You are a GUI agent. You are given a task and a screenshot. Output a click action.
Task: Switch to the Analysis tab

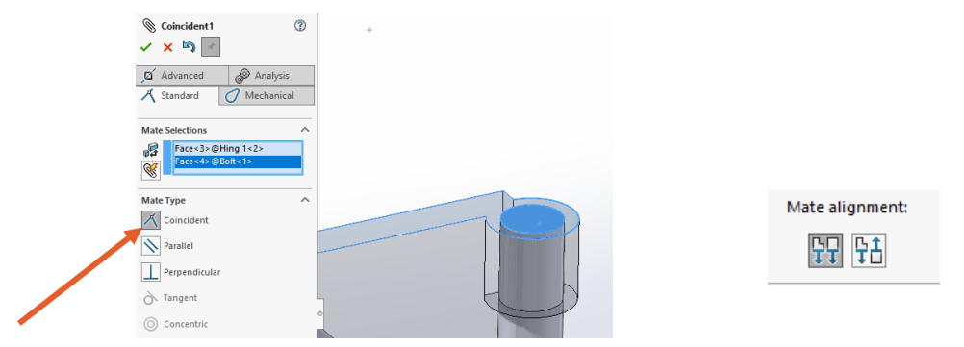pyautogui.click(x=271, y=76)
